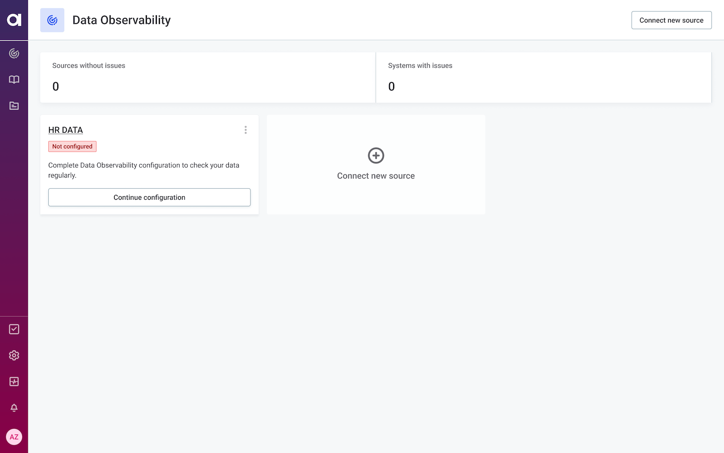
Task: Click the Data Observability icon in the page header
Action: (x=52, y=20)
